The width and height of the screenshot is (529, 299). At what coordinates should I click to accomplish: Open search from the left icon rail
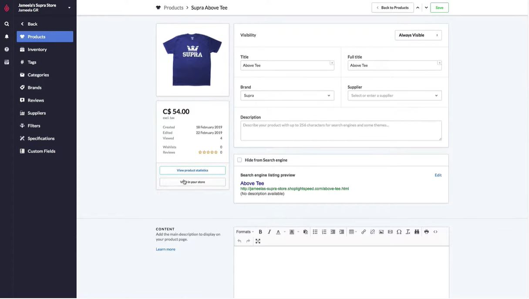point(6,23)
